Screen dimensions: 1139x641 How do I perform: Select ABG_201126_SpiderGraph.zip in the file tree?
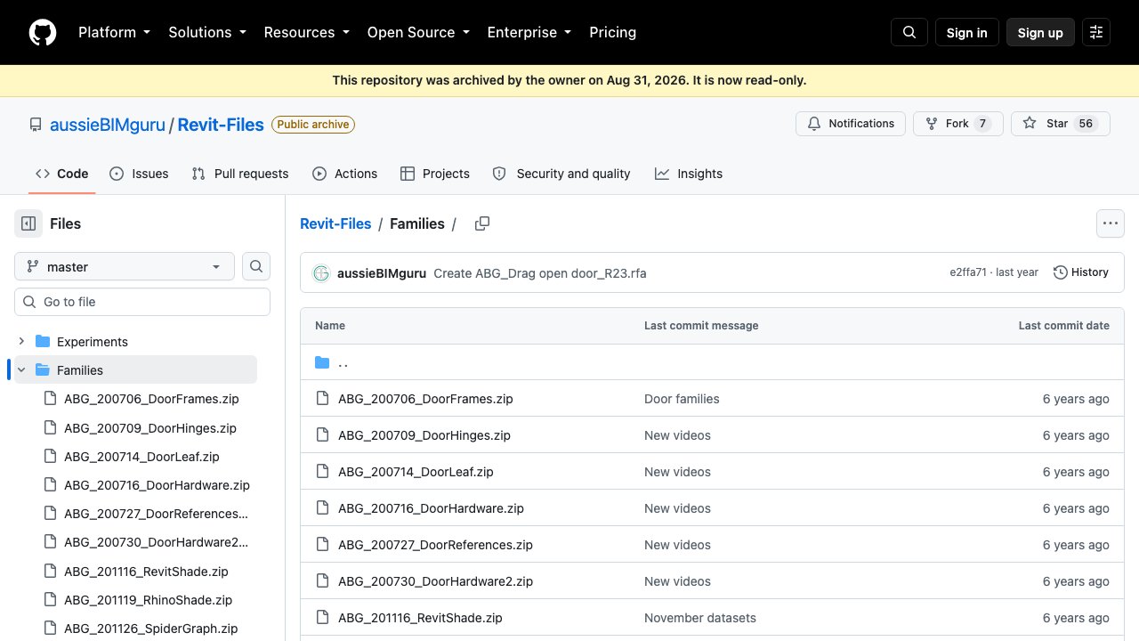point(151,628)
